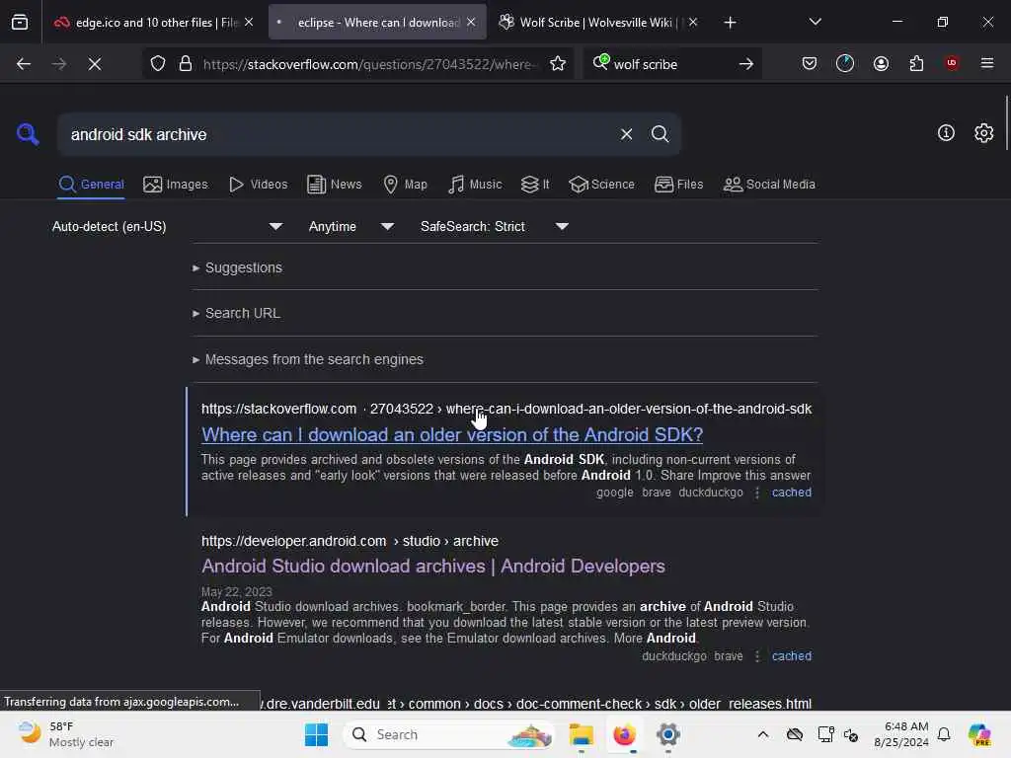
Task: Close the edge.ico files tab
Action: pos(249,22)
